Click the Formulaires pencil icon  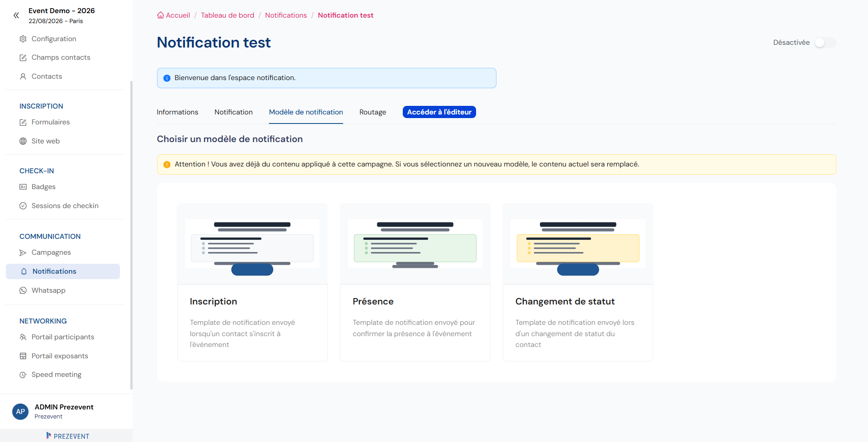(x=23, y=122)
